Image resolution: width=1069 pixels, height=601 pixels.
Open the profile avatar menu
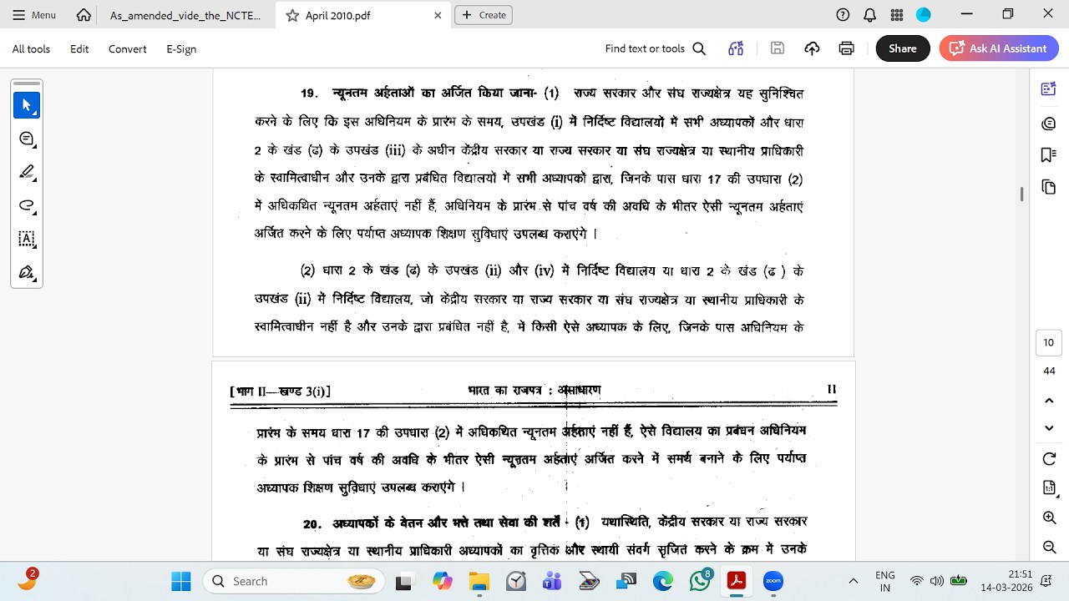923,15
